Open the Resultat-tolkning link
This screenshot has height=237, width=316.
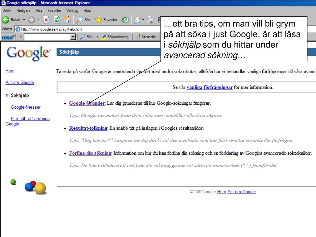coord(88,128)
